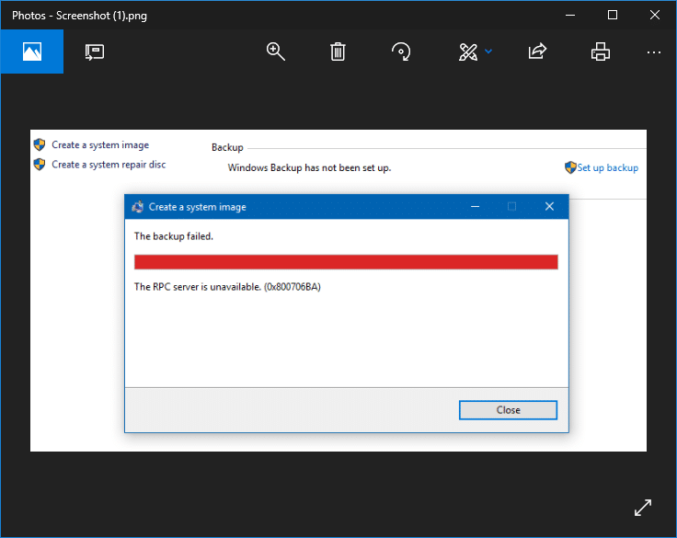Open the Edit & Create tool icon
Screen dimensions: 677x538
click(468, 52)
